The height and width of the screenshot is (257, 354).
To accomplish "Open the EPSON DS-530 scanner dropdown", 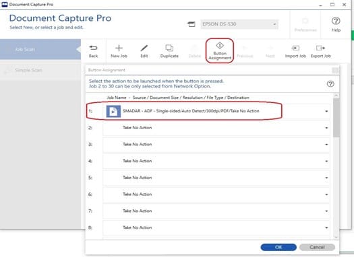I will coord(239,24).
